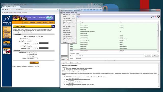Click the Reference pane vertical scrollbar

(158, 76)
